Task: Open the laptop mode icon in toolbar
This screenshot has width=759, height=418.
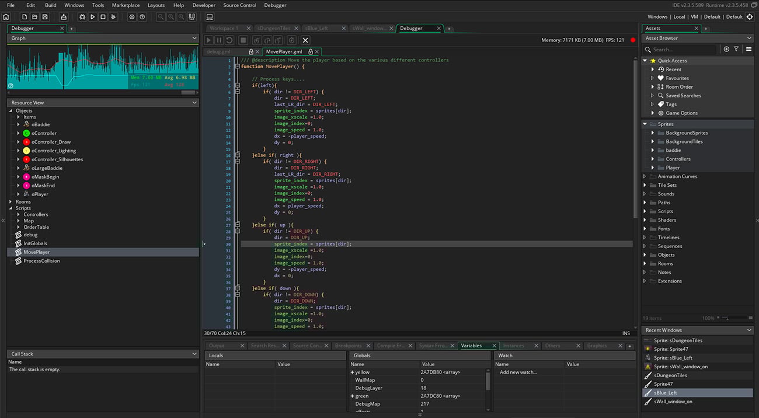Action: click(210, 17)
